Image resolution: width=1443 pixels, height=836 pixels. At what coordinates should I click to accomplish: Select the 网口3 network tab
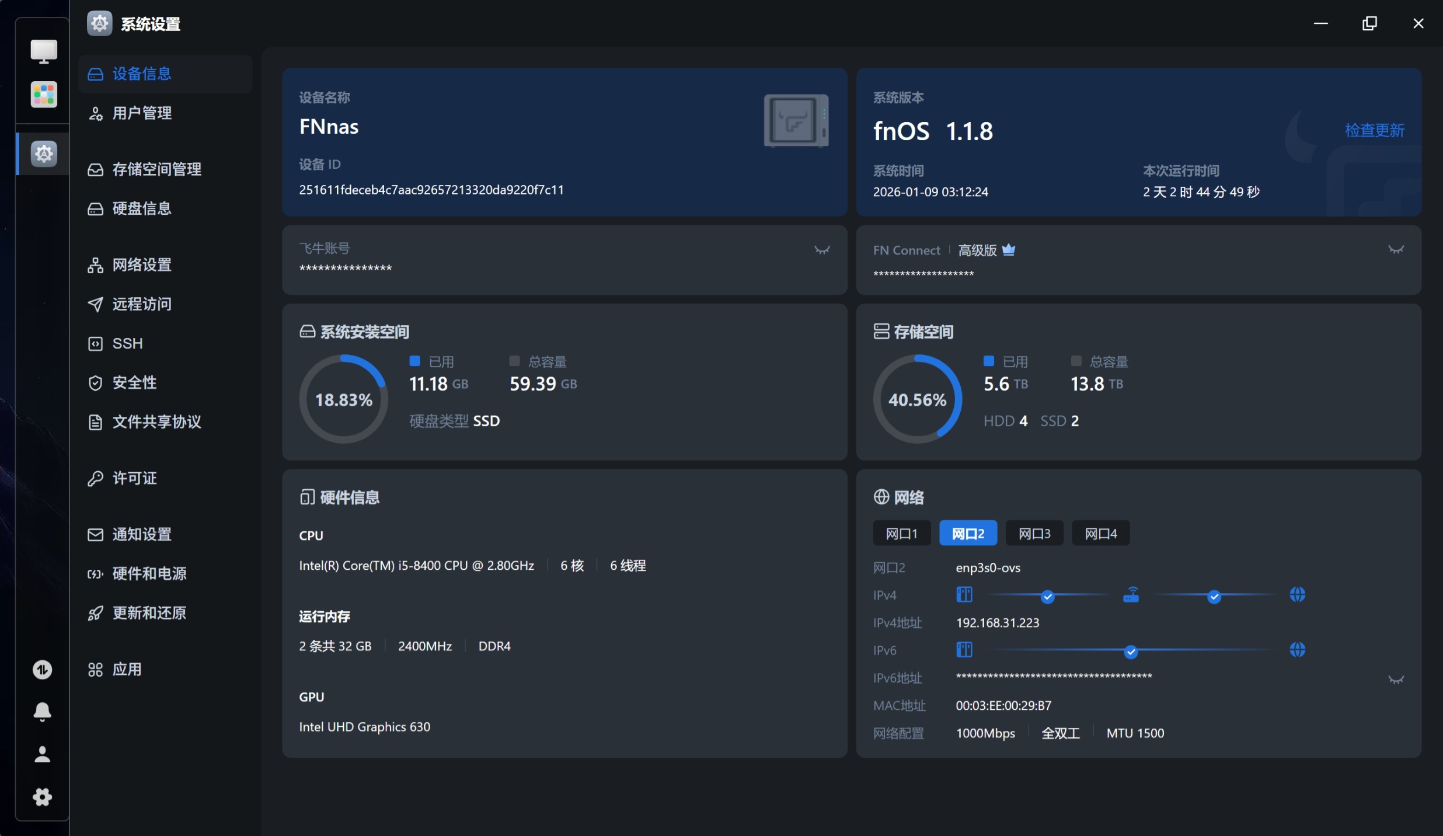1034,534
